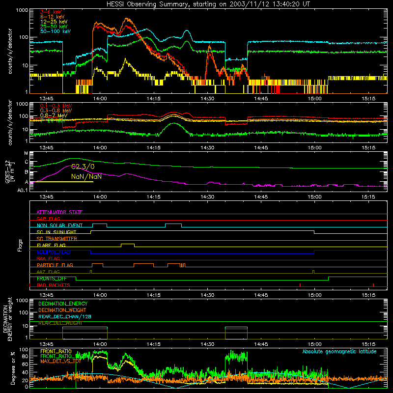Click the vertical Flags axis label
Screen dimensions: 393x393
click(x=20, y=245)
